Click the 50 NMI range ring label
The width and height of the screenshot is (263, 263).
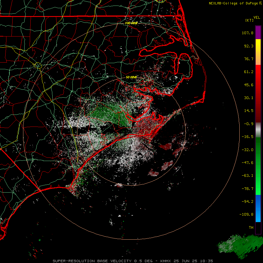tap(131, 77)
